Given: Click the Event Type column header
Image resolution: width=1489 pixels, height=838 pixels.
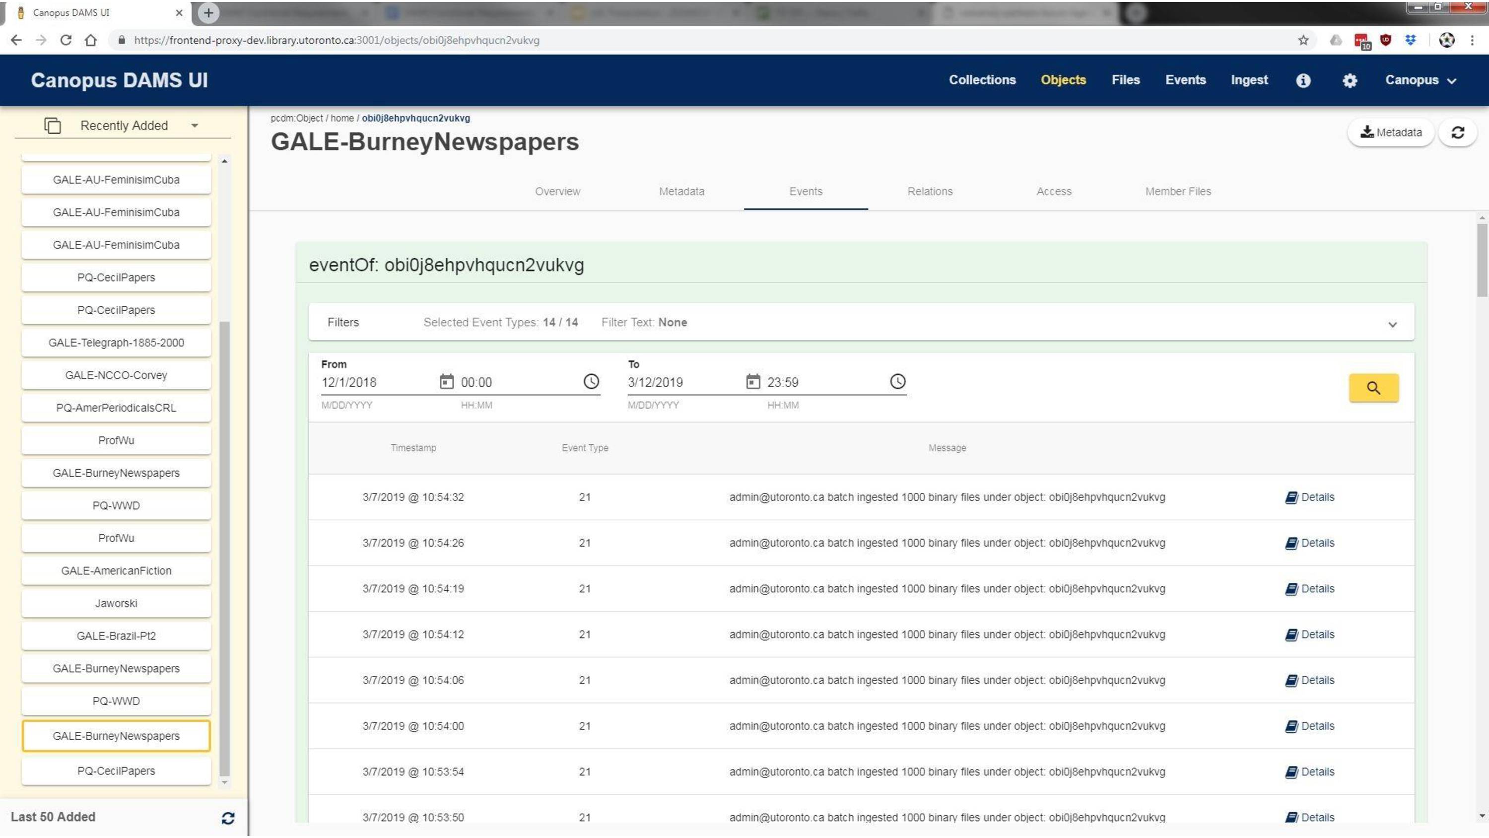Looking at the screenshot, I should coord(585,448).
